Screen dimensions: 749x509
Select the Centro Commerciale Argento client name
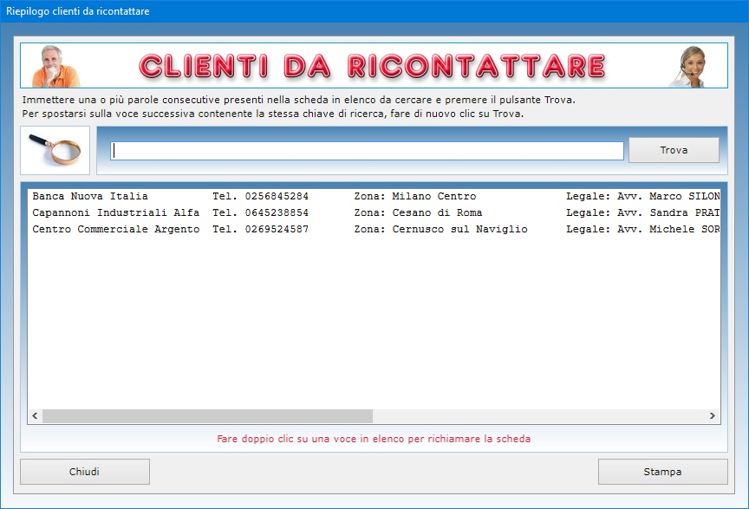click(x=116, y=229)
